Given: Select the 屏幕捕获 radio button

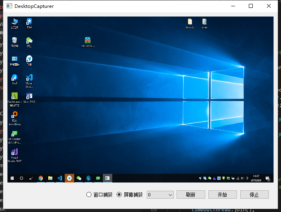Looking at the screenshot, I should 130,195.
